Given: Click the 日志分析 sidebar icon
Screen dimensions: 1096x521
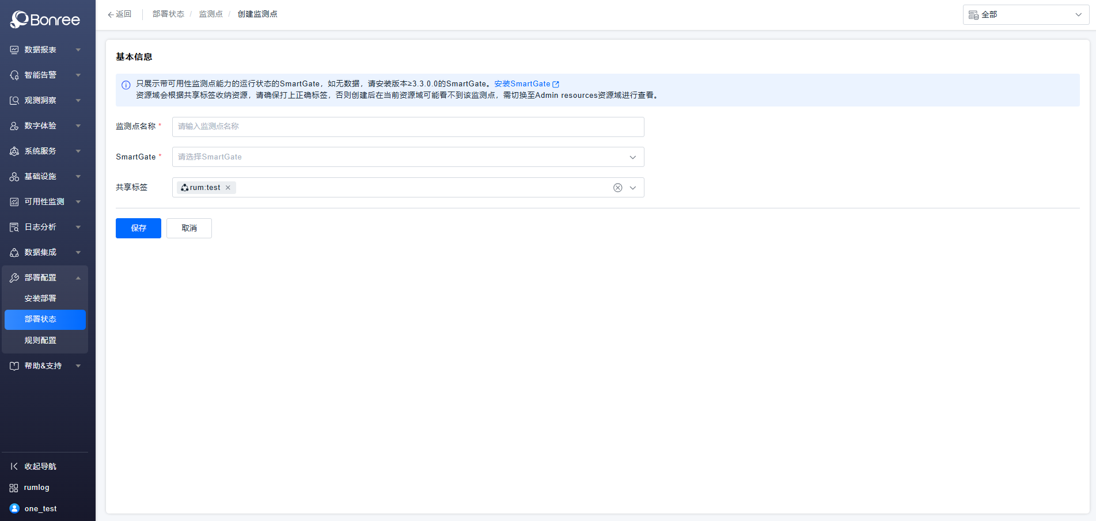Looking at the screenshot, I should click(14, 227).
